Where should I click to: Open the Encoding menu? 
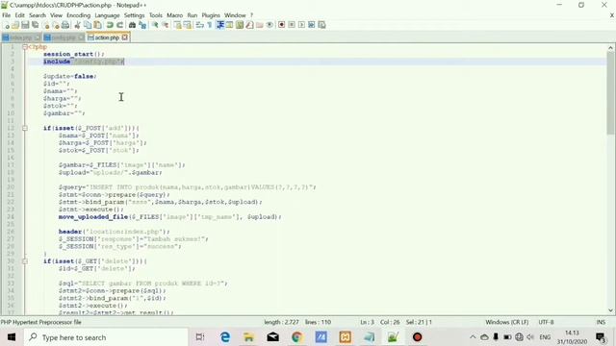[x=78, y=15]
